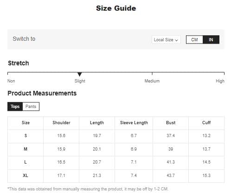
Task: Click the Slight stretch marker triangle
Action: point(79,75)
